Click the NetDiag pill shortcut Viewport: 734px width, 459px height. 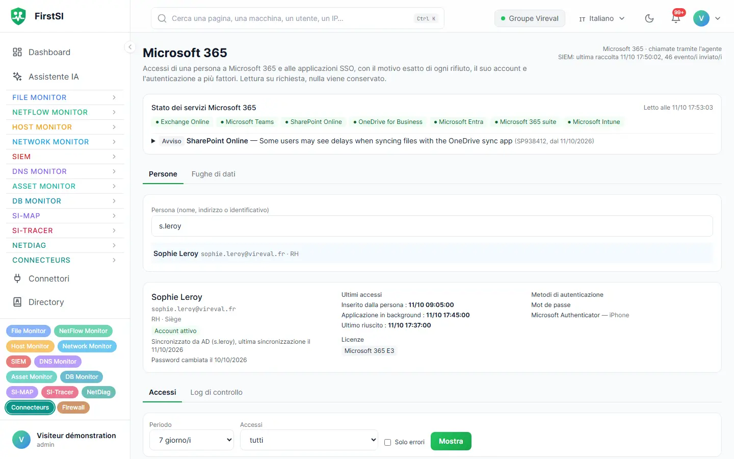click(x=99, y=392)
